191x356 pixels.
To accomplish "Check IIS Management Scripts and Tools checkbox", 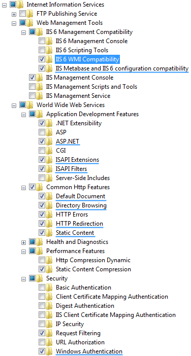I will click(x=33, y=87).
